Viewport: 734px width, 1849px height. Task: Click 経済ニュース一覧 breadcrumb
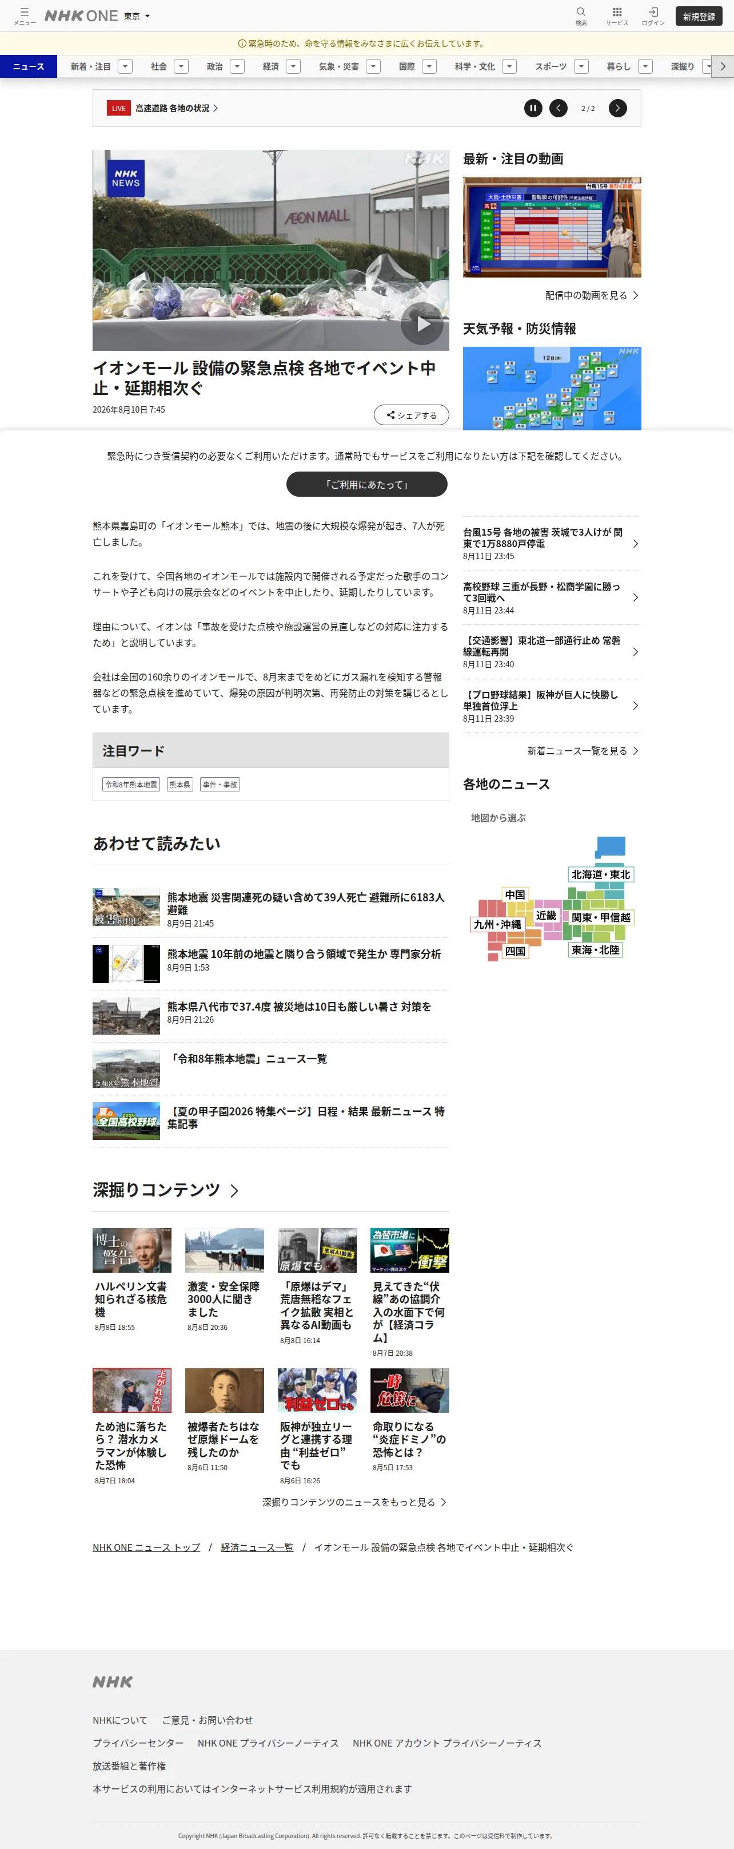pyautogui.click(x=257, y=1547)
